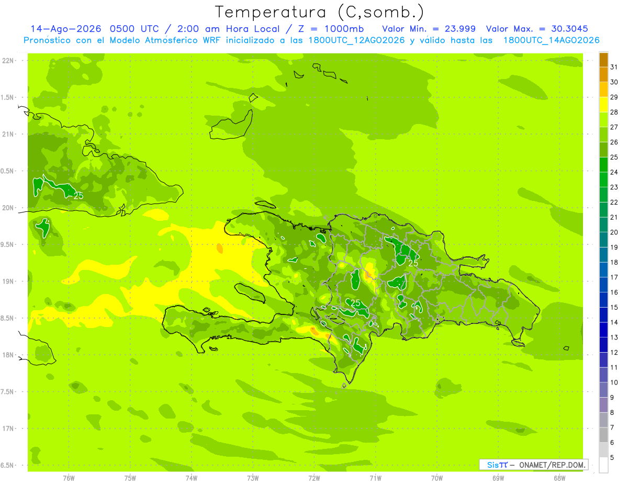Screen dimensions: 628x485
Task: Click the 'Temperatura (C,somb.)' map title
Action: (x=319, y=12)
